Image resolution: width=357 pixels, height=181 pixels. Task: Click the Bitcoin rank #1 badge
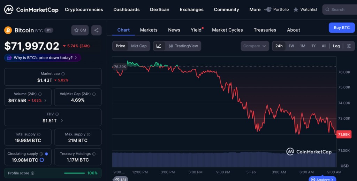tap(49, 30)
